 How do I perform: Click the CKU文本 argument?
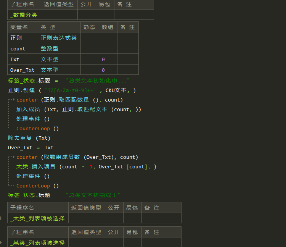point(116,90)
